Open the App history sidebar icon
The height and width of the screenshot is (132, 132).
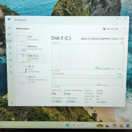click(10, 47)
